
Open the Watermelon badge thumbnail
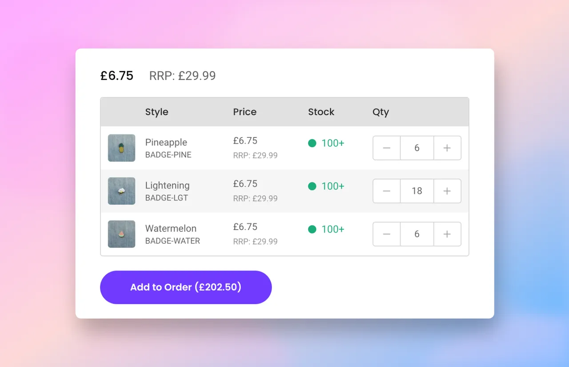click(x=121, y=234)
